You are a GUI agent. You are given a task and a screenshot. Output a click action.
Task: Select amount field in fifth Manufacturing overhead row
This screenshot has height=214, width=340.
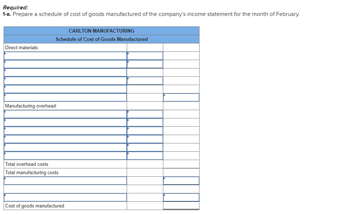145,147
